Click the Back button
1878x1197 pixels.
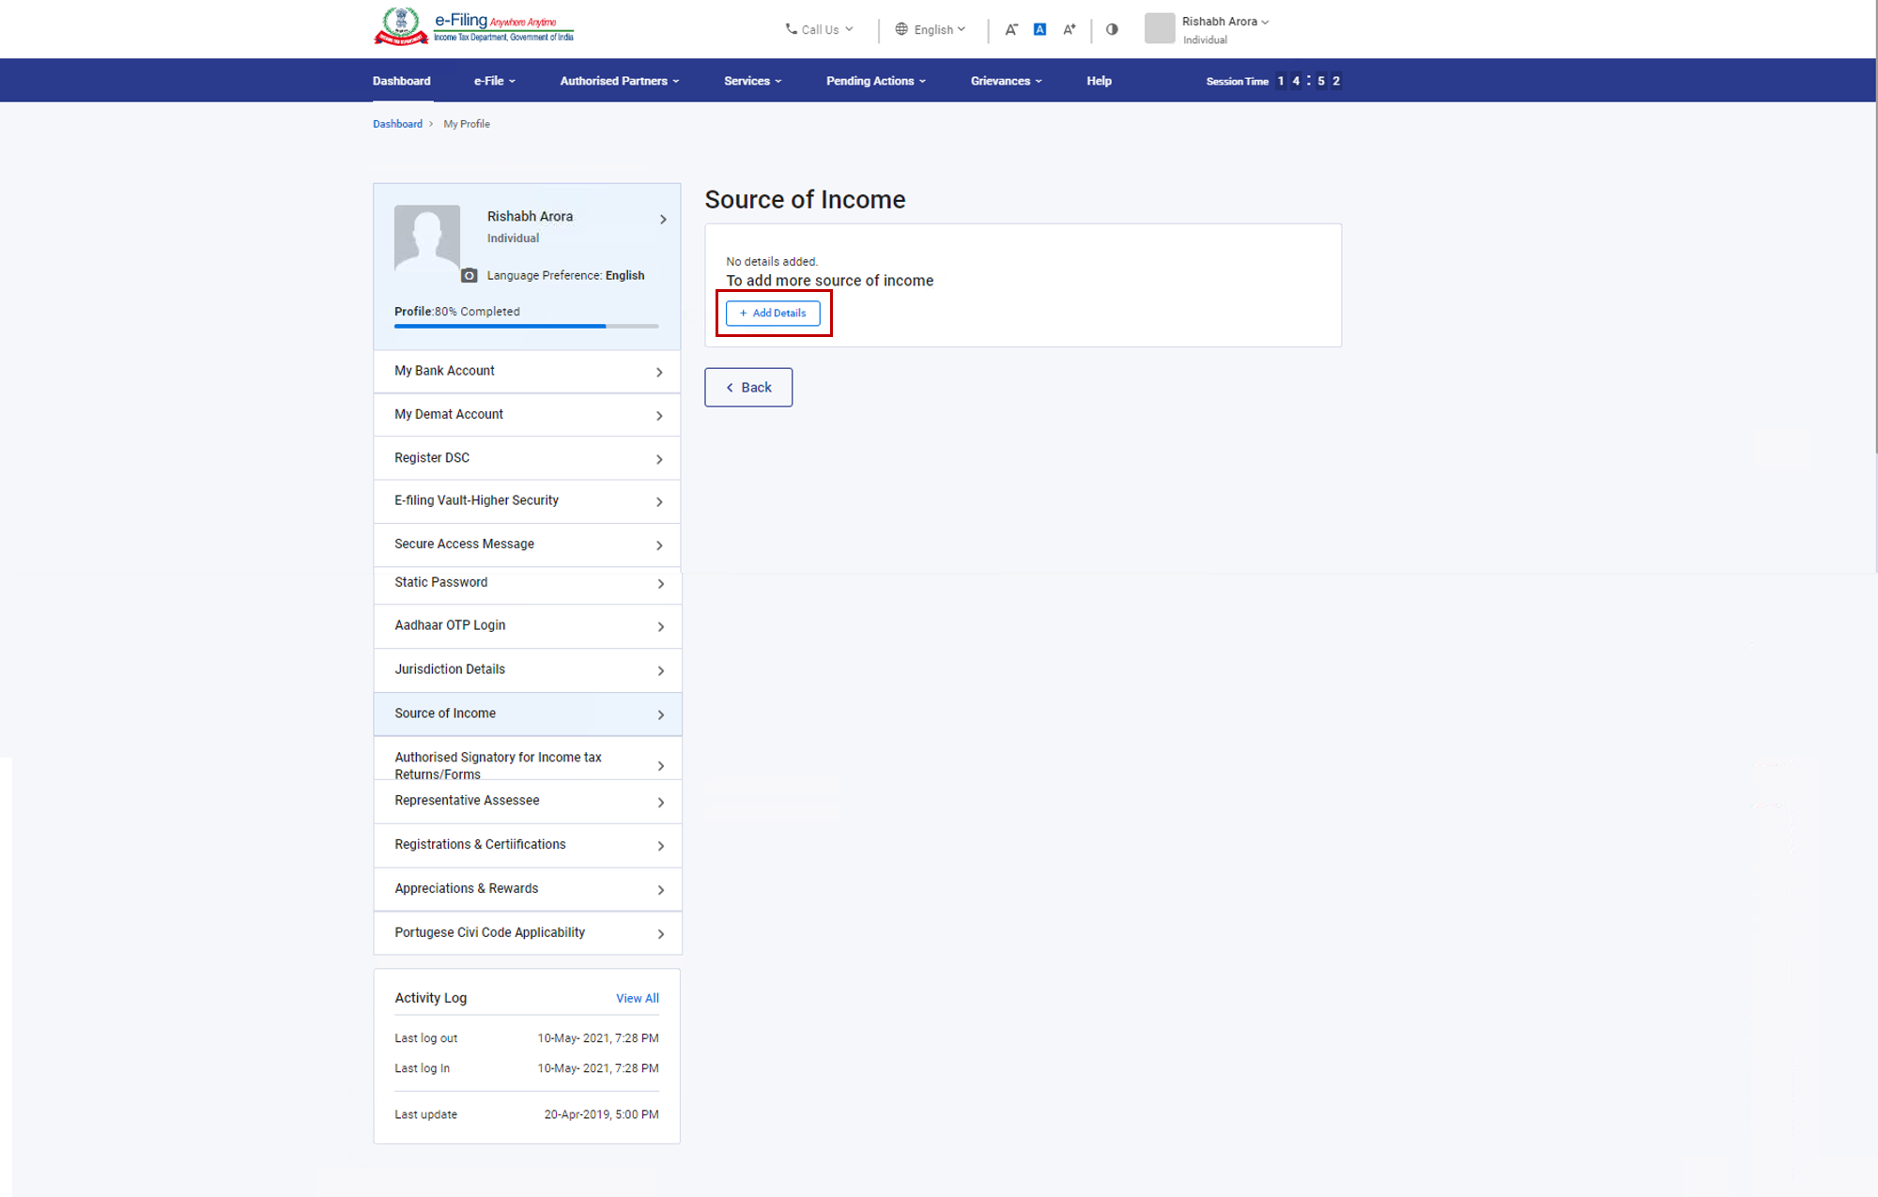coord(748,387)
